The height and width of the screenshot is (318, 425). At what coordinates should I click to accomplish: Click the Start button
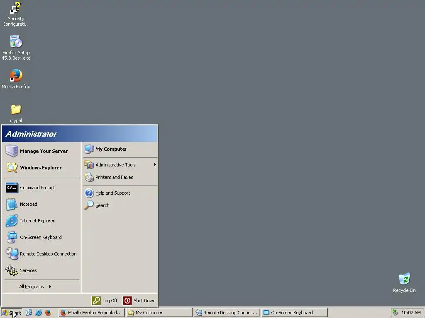11,313
